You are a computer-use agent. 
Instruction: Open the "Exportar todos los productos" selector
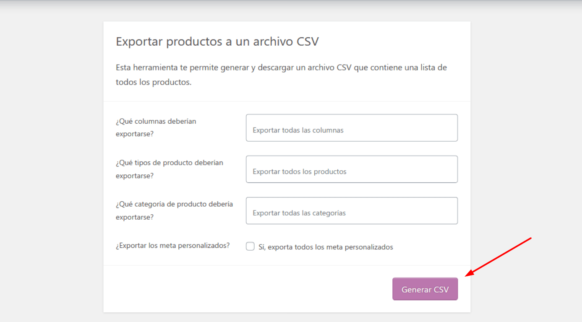tap(352, 169)
